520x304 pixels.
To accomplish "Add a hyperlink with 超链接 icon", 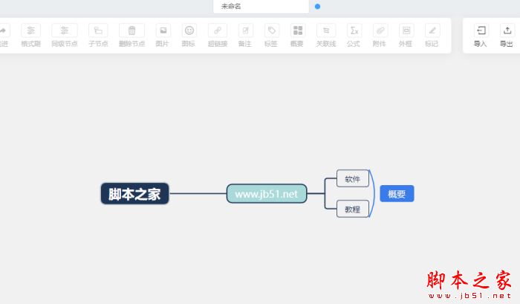I will coord(218,30).
